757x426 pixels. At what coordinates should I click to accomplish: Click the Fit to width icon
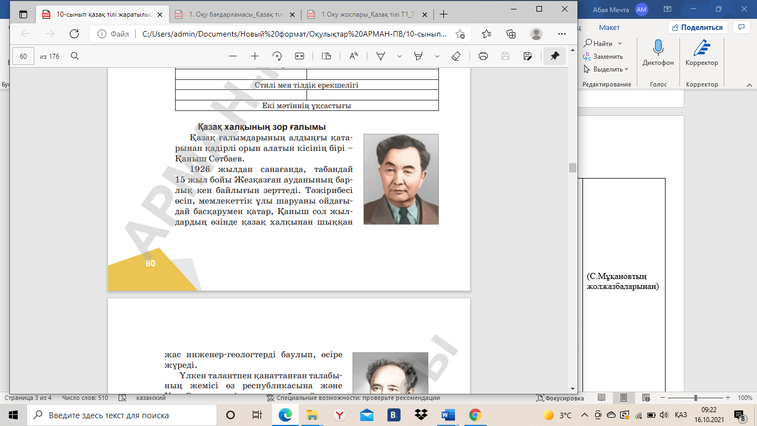[300, 56]
